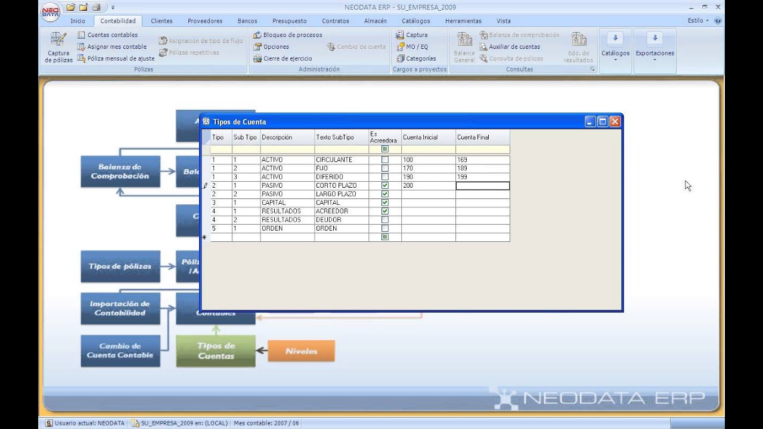Expand the Catálogos ribbon dropdown
Viewport: 763px width, 429px height.
615,48
